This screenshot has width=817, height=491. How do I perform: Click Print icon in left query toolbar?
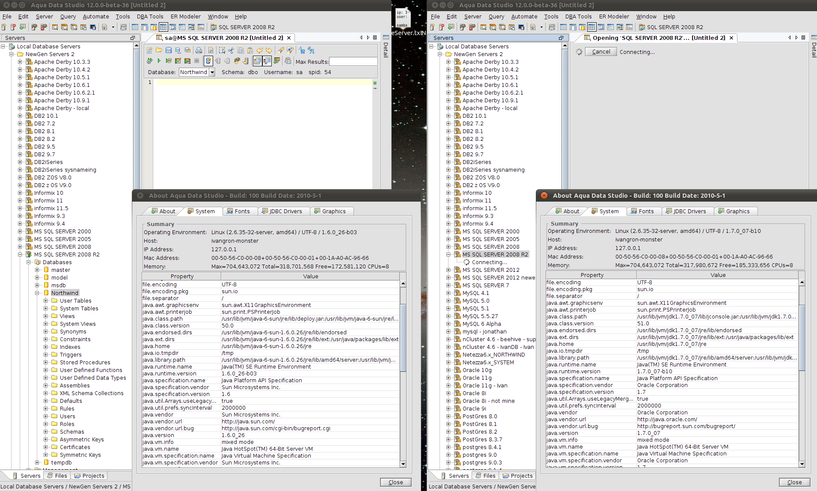click(199, 50)
